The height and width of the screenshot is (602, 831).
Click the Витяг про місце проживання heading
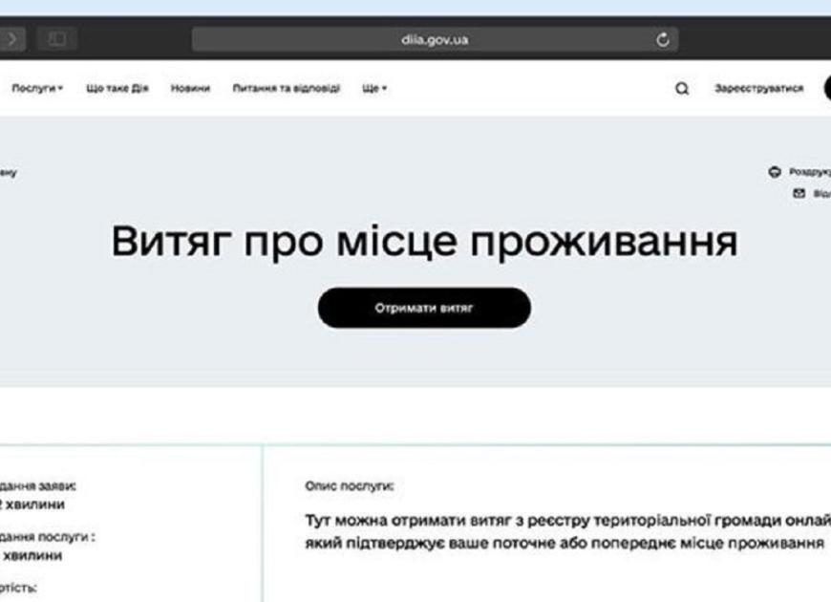click(425, 243)
